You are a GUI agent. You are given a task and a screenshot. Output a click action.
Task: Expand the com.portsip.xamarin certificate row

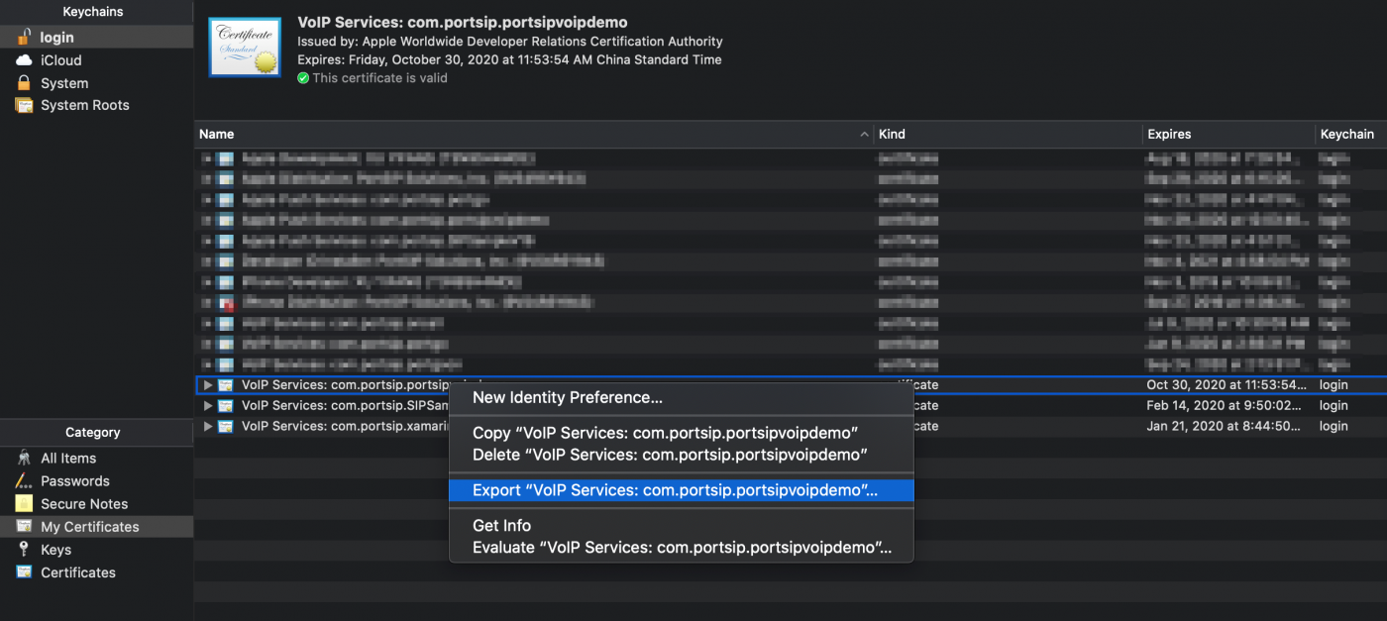pyautogui.click(x=207, y=426)
